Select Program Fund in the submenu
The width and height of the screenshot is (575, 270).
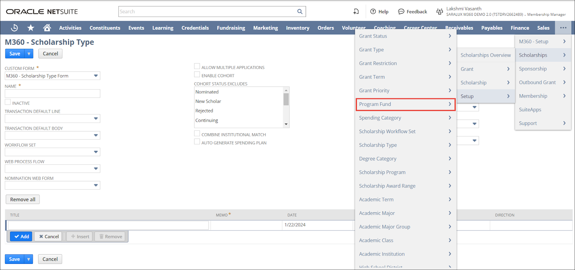tap(405, 104)
